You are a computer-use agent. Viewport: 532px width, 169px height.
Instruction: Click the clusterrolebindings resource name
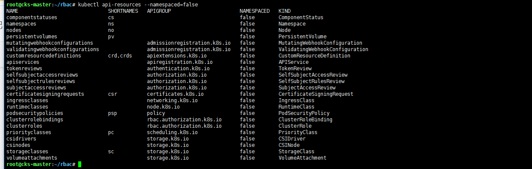pos(35,120)
